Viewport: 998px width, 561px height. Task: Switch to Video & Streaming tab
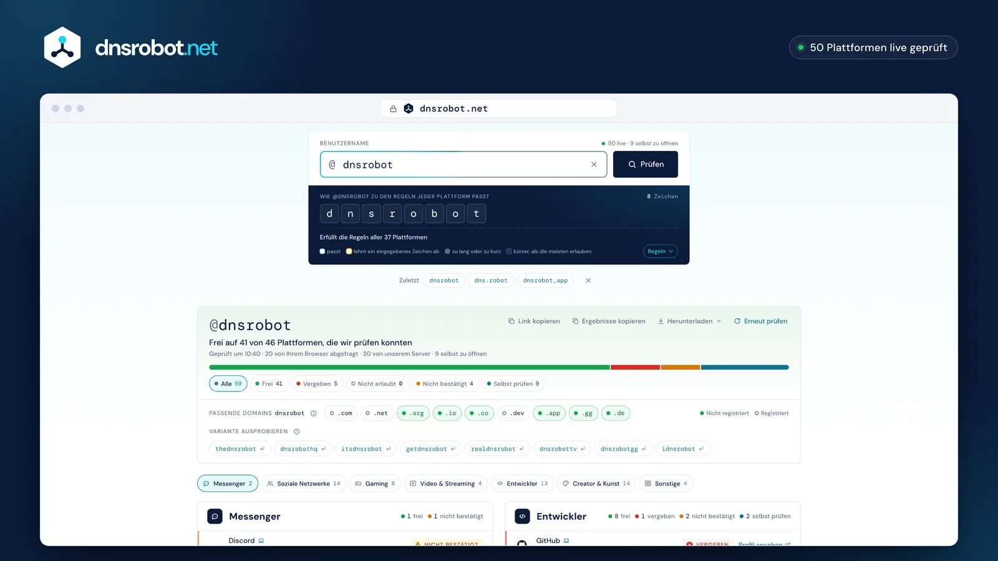pyautogui.click(x=446, y=484)
